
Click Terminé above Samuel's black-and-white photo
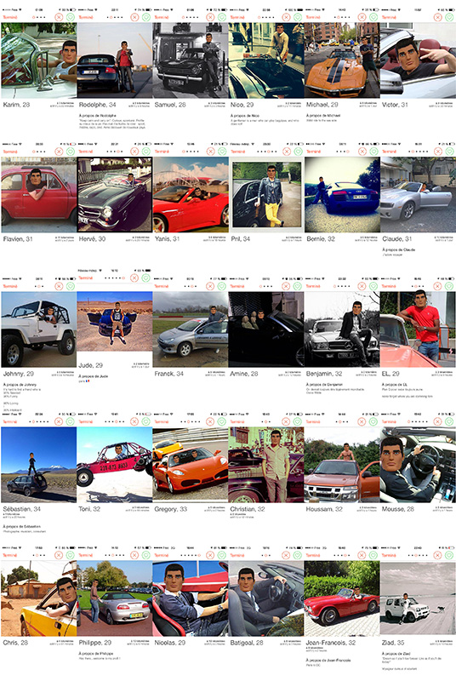162,17
